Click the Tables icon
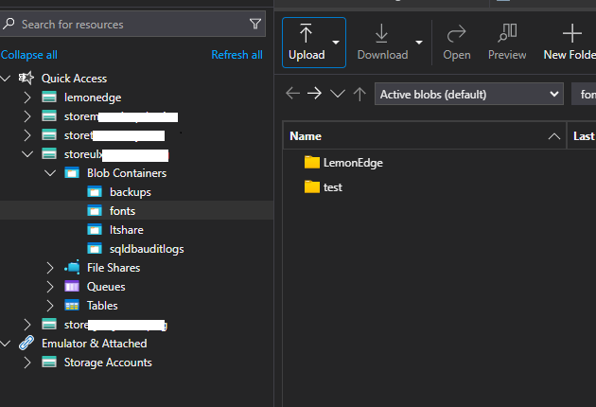 click(x=72, y=305)
